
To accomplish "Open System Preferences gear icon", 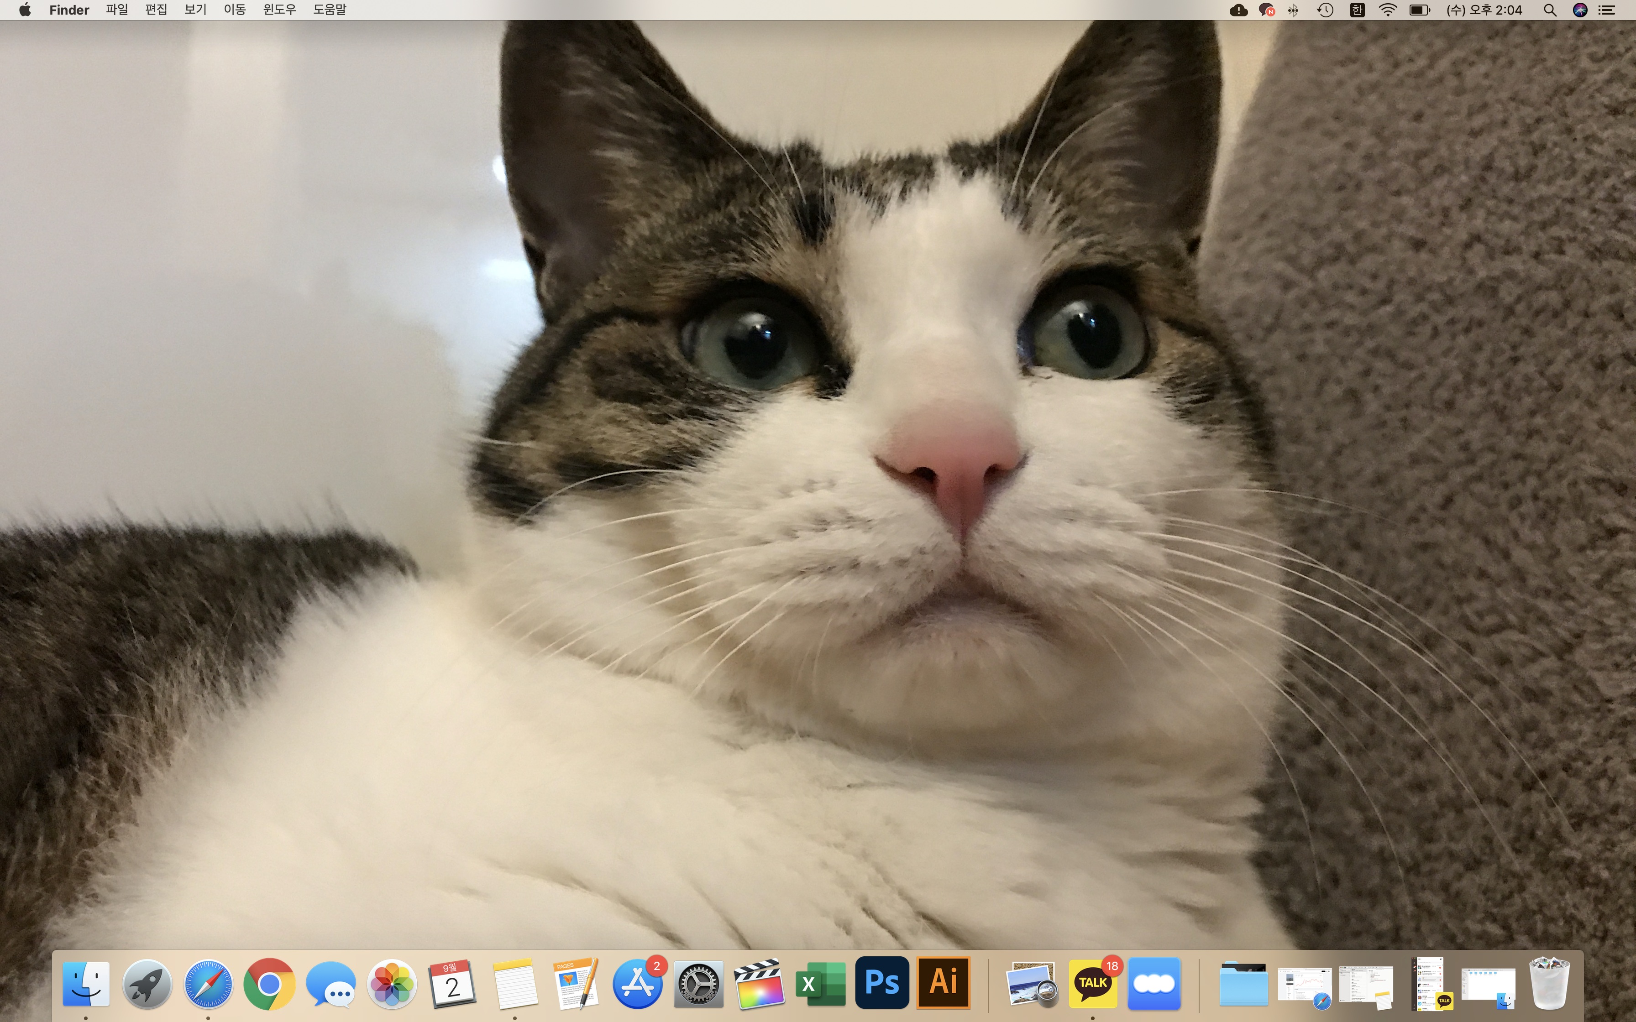I will 698,984.
